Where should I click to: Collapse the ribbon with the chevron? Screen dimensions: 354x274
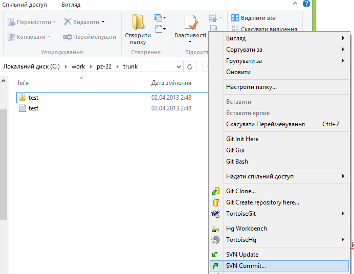click(x=295, y=4)
